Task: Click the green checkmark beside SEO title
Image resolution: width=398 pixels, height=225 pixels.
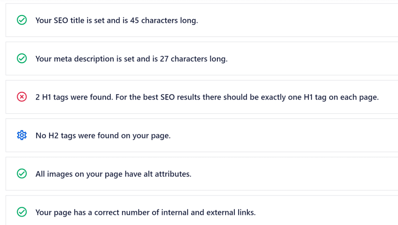Action: click(22, 20)
